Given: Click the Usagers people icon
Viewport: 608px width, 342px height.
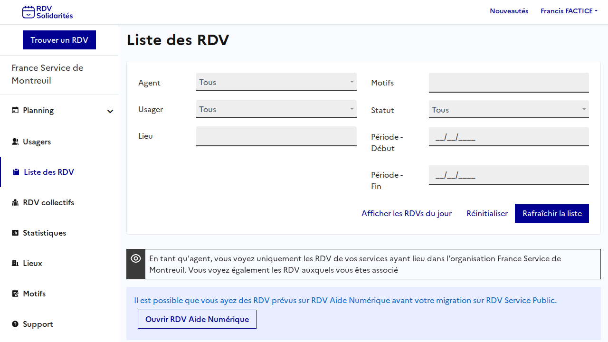Looking at the screenshot, I should click(x=15, y=142).
